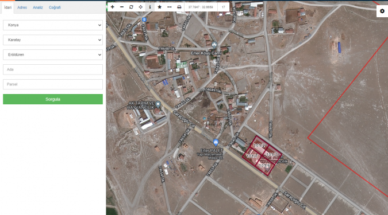Zoom in with the plus icon
This screenshot has width=388, height=215.
tap(112, 7)
